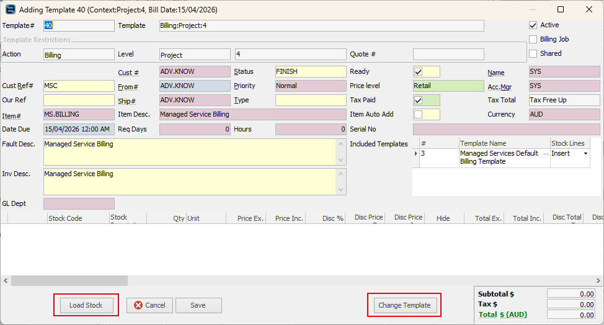
Task: Click the Total Inc. column header
Action: [524, 218]
